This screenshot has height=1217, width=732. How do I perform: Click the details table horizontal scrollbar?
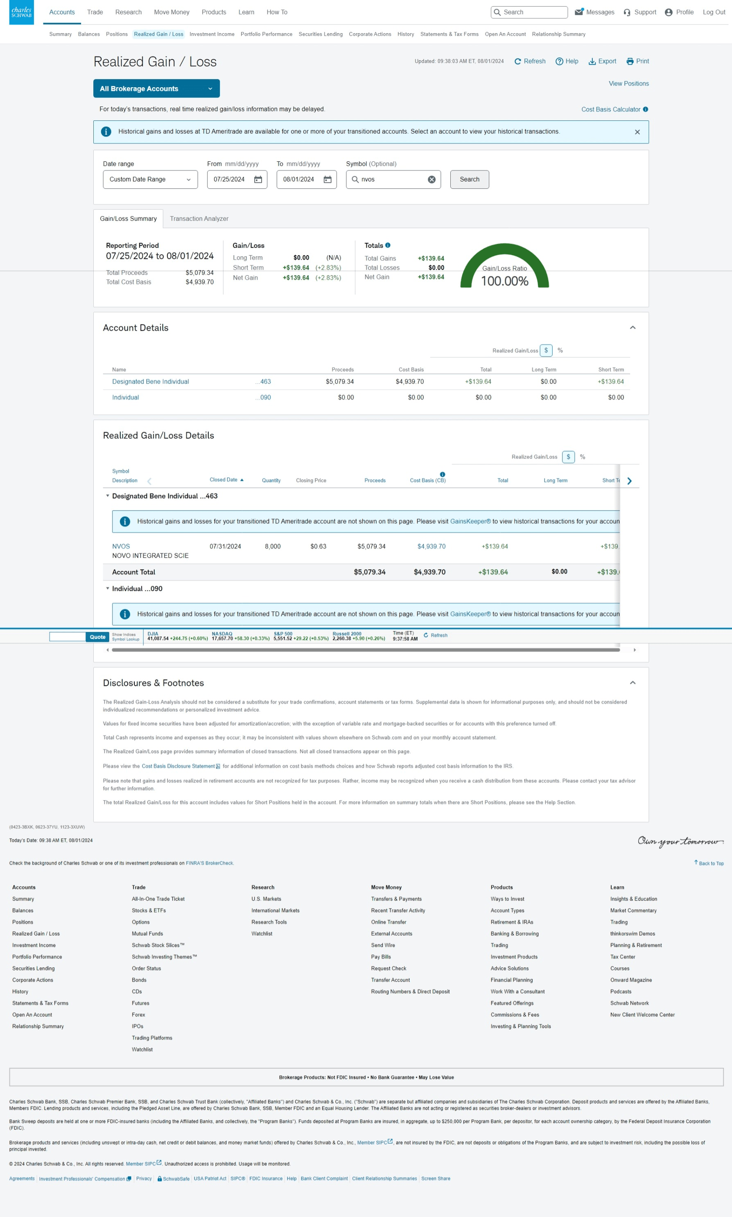click(x=366, y=650)
